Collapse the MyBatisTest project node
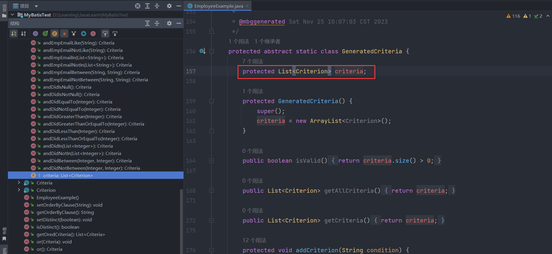Screen dimensions: 552x254 [12, 14]
